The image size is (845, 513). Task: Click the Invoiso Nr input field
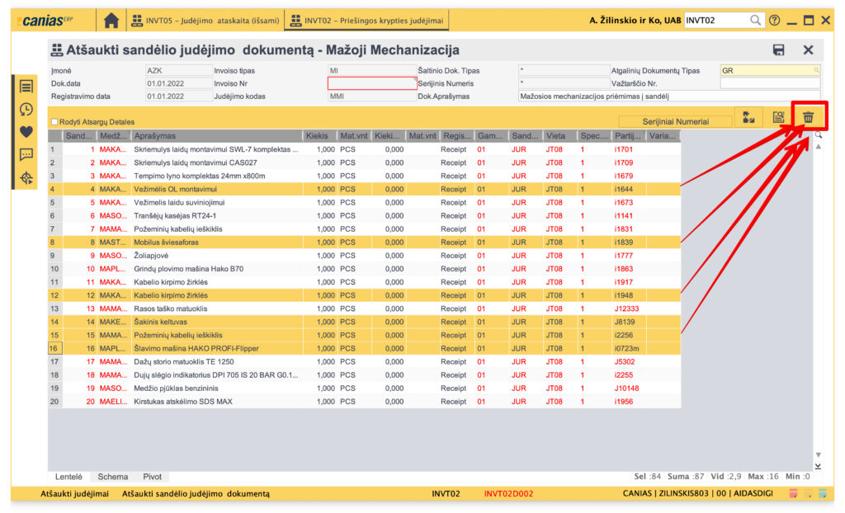coord(372,83)
